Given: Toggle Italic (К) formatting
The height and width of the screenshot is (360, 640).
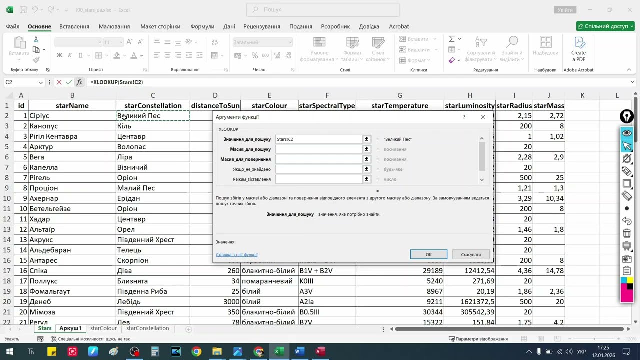Looking at the screenshot, I should tap(70, 55).
